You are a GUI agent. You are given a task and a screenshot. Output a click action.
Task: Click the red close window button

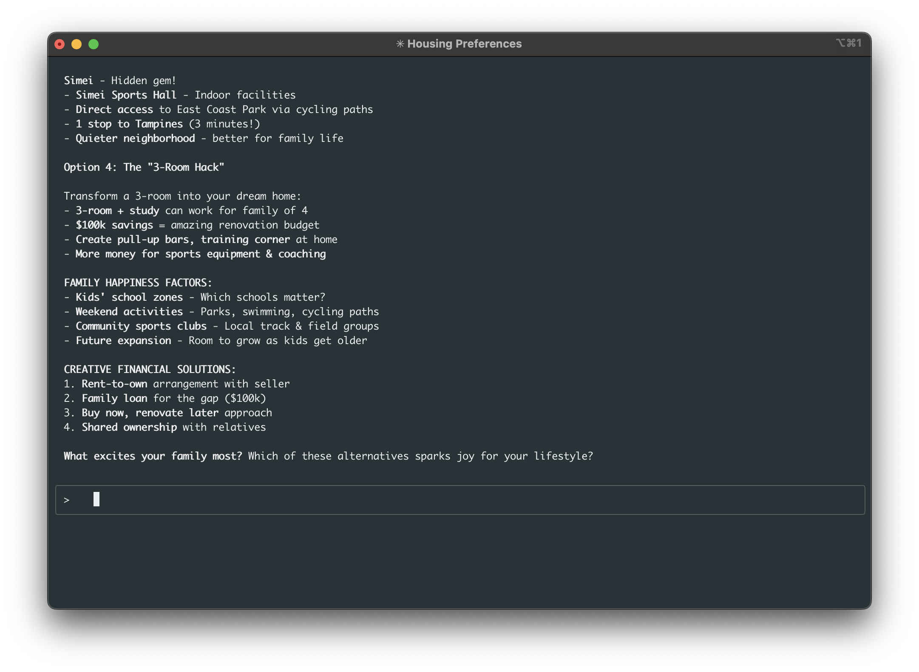(x=60, y=43)
